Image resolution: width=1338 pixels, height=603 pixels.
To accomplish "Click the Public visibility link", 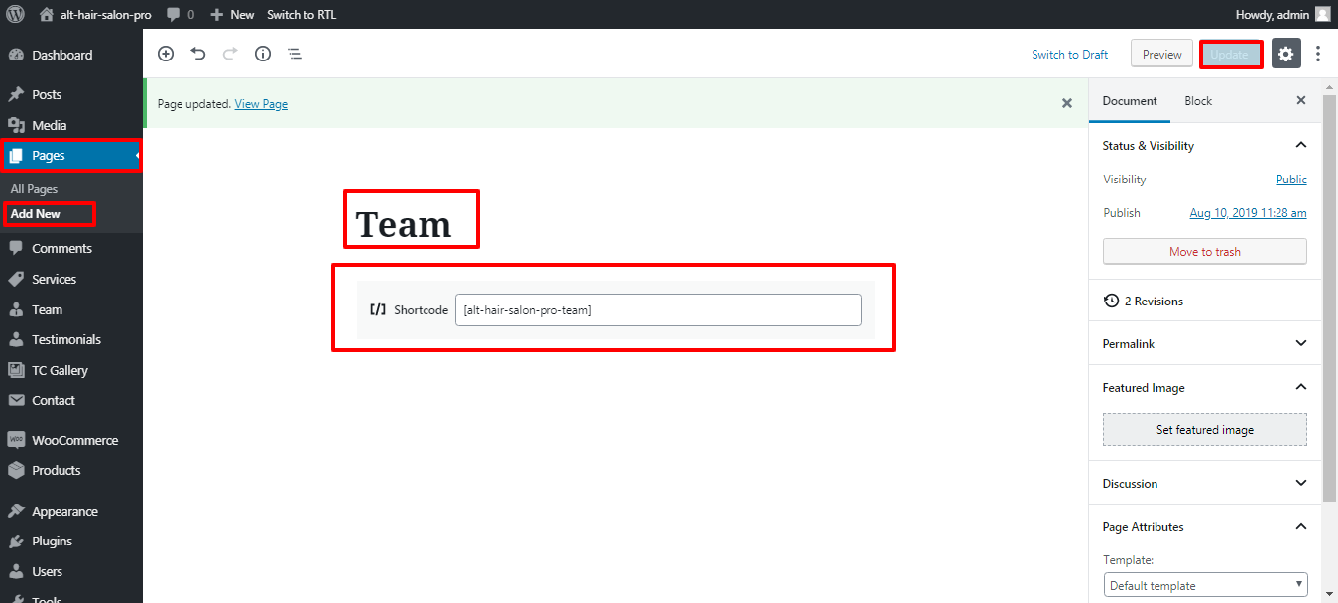I will [x=1291, y=180].
